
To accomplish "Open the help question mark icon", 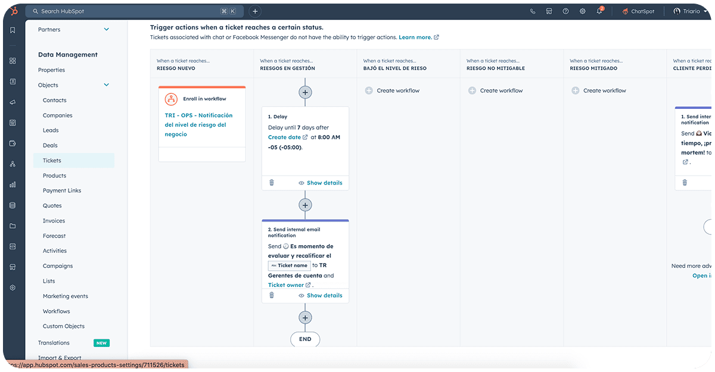I will click(565, 11).
